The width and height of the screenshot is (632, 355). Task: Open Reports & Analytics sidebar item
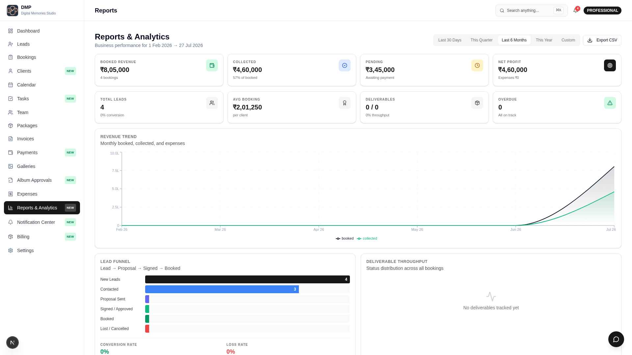coord(42,208)
